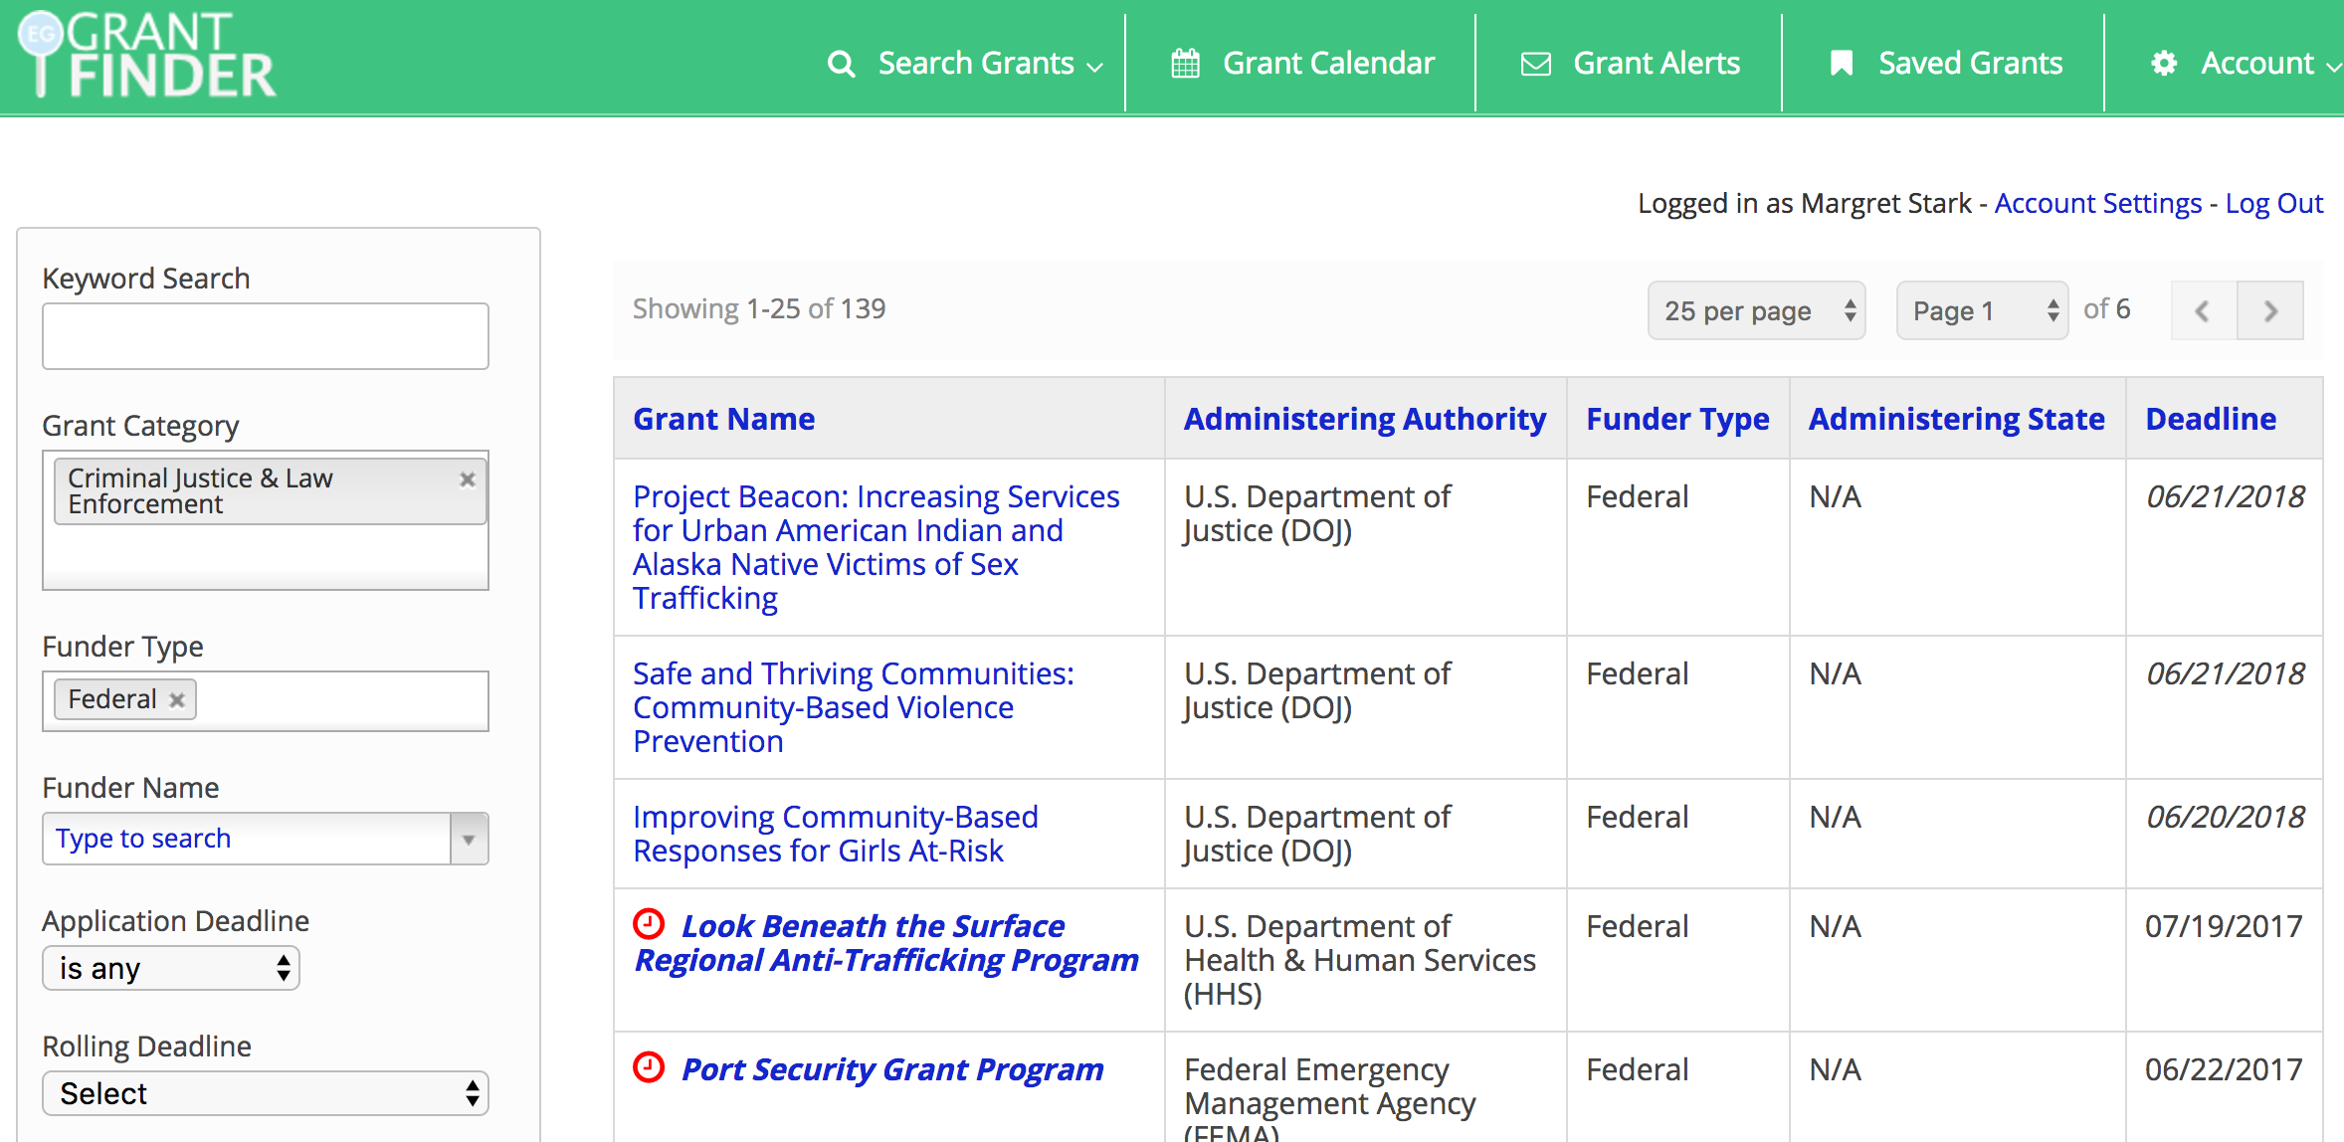Click the deadline alarm icon beside Port Security Grant
2344x1142 pixels.
649,1069
